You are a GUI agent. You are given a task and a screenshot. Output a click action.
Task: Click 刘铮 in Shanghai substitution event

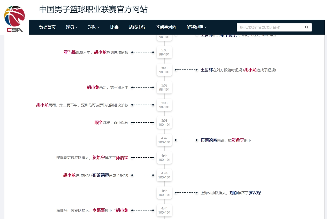click(233, 193)
